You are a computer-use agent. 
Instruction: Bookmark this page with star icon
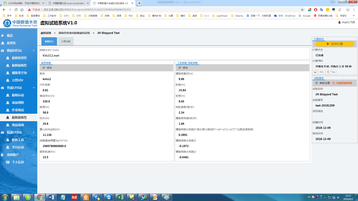302,10
